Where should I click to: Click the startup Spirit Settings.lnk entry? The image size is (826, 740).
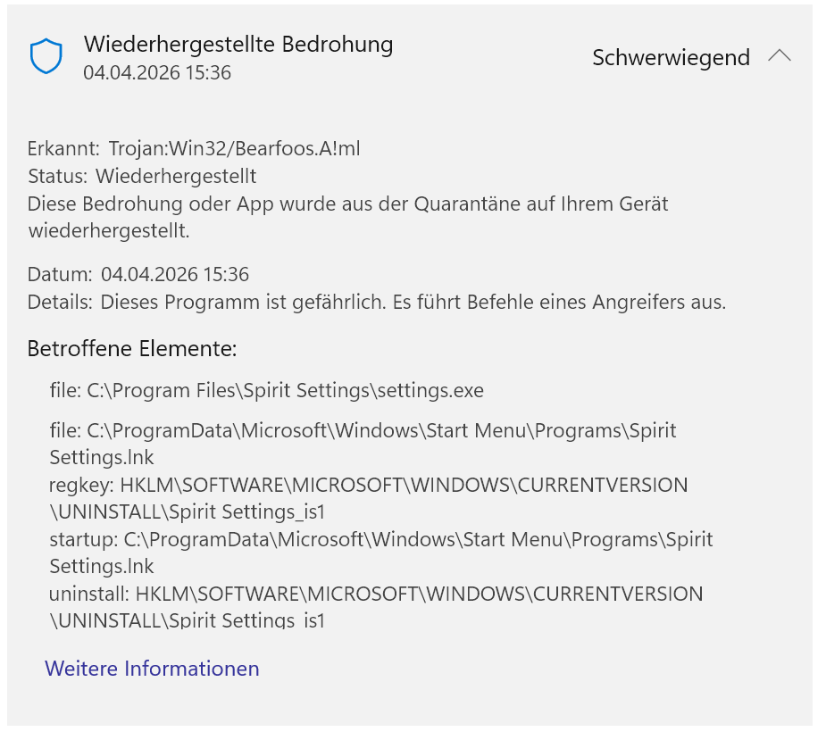point(381,553)
